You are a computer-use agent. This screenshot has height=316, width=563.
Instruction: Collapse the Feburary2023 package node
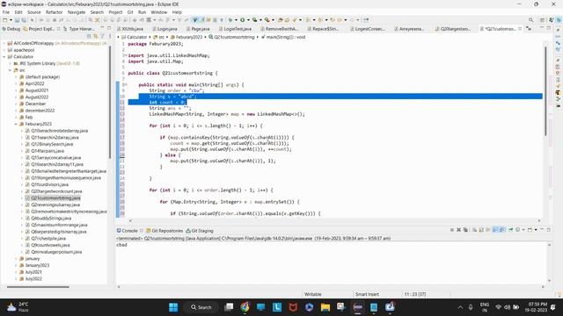[x=16, y=124]
